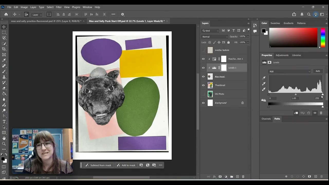329x185 pixels.
Task: Click the Auto levels button
Action: [318, 71]
